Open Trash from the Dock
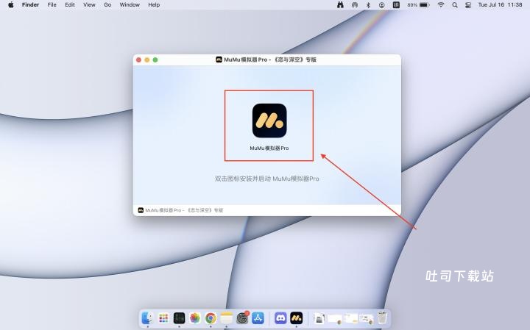The height and width of the screenshot is (330, 530). tap(382, 318)
